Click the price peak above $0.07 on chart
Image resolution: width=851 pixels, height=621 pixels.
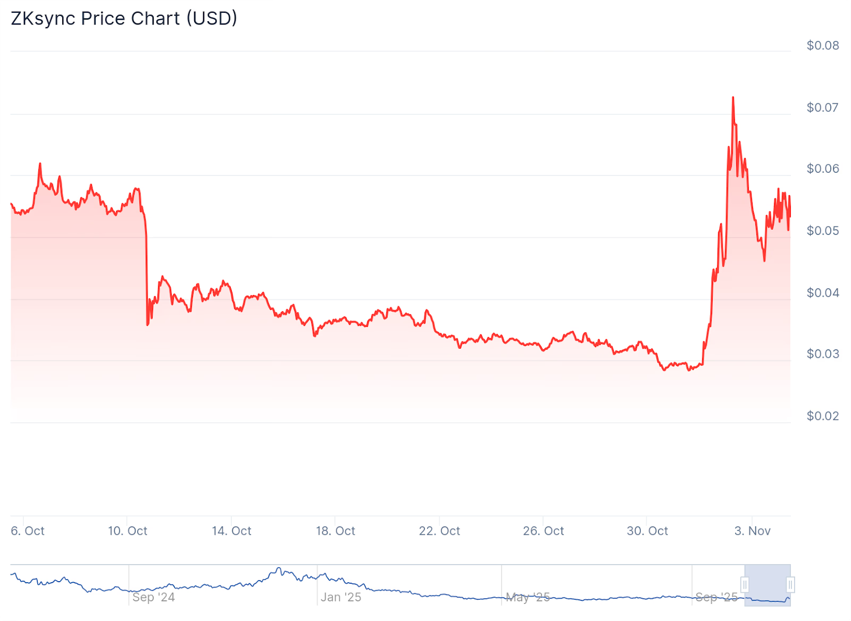coord(733,98)
